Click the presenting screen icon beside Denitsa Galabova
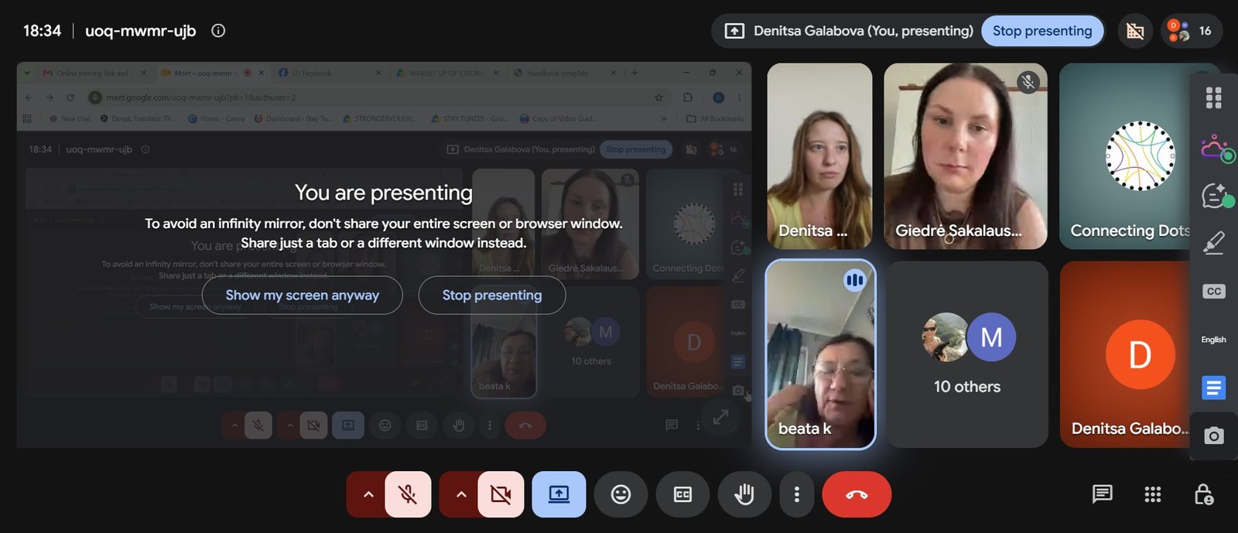 click(x=734, y=31)
